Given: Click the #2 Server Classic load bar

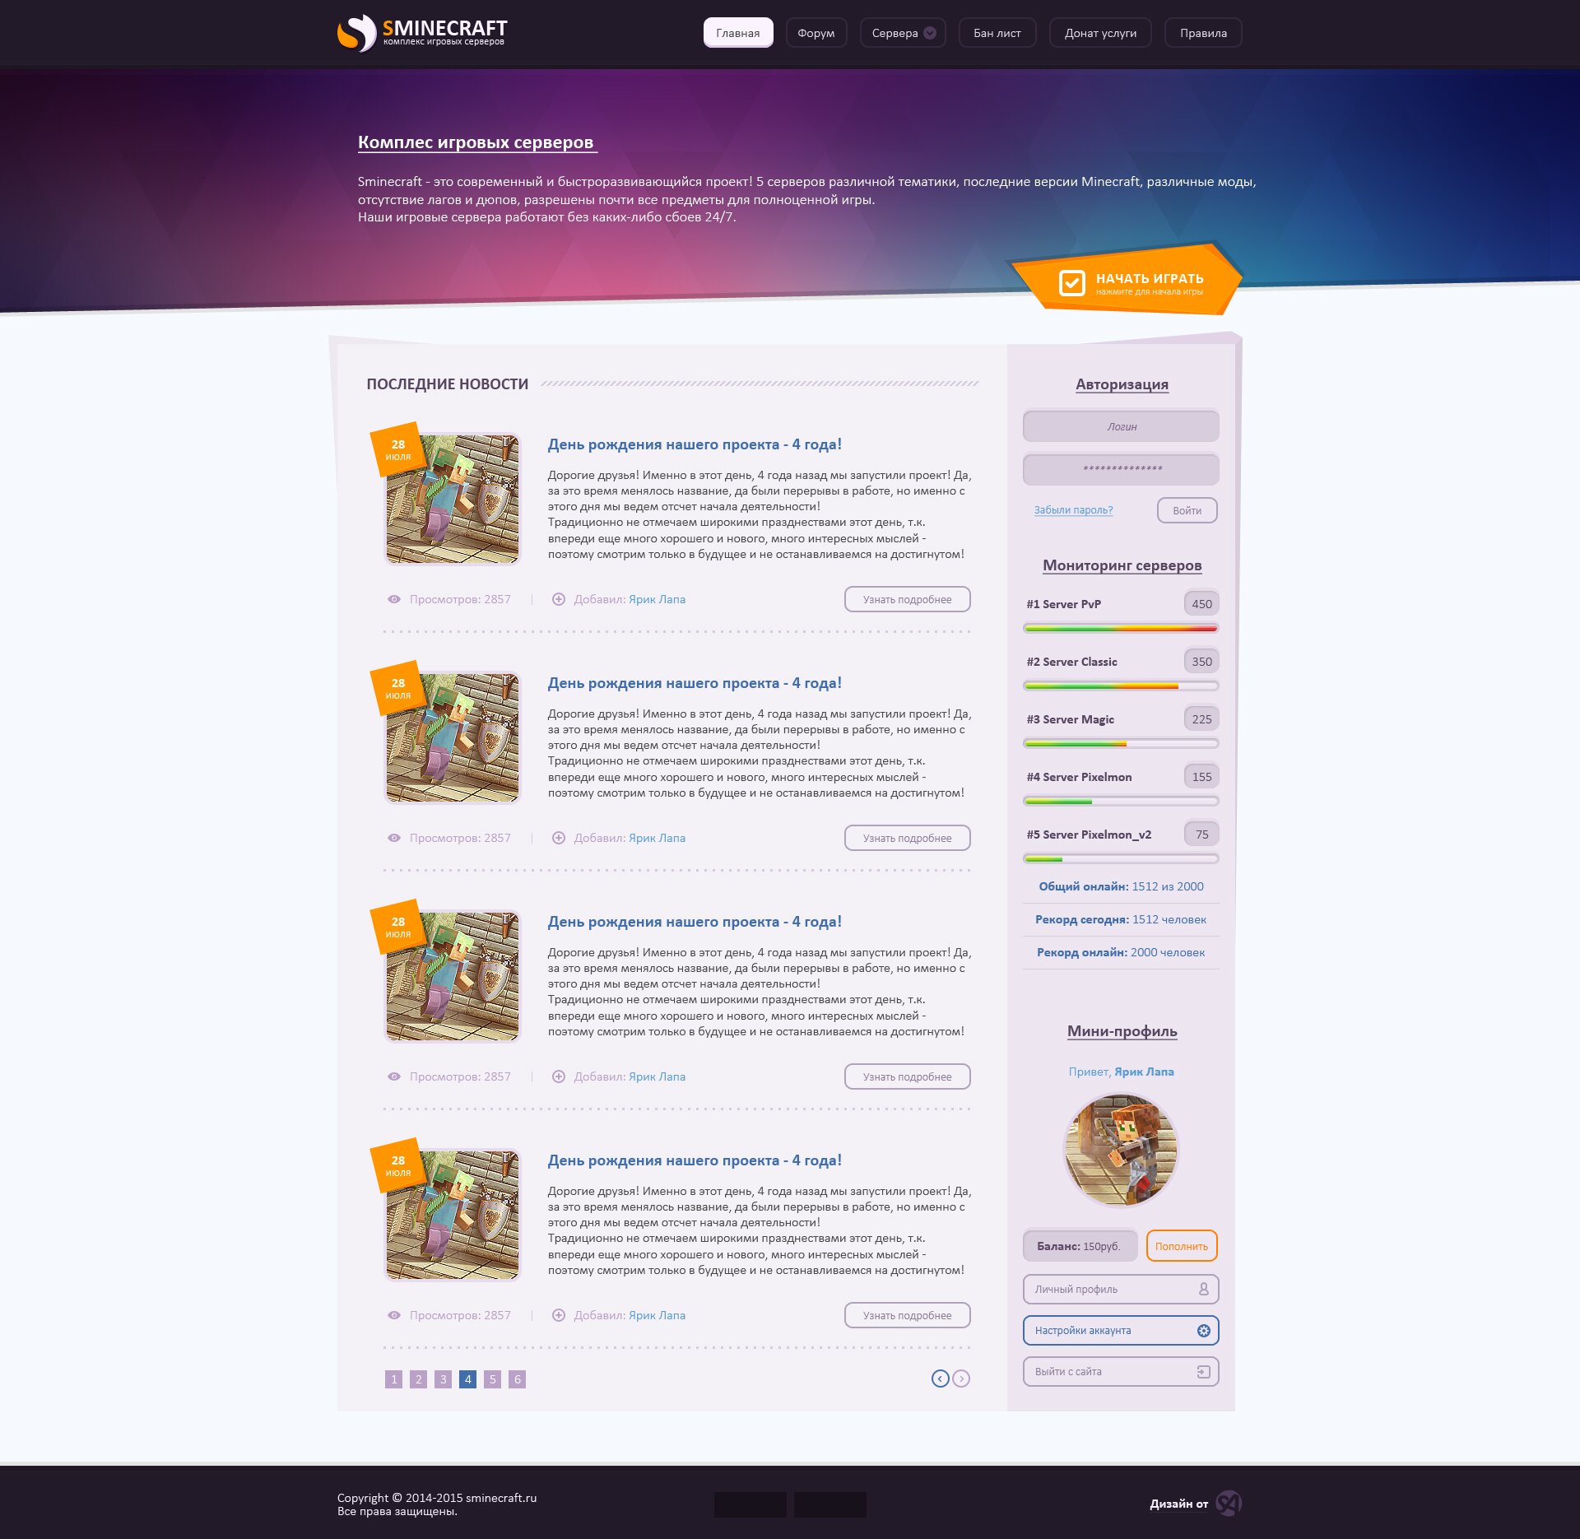Looking at the screenshot, I should pyautogui.click(x=1121, y=686).
